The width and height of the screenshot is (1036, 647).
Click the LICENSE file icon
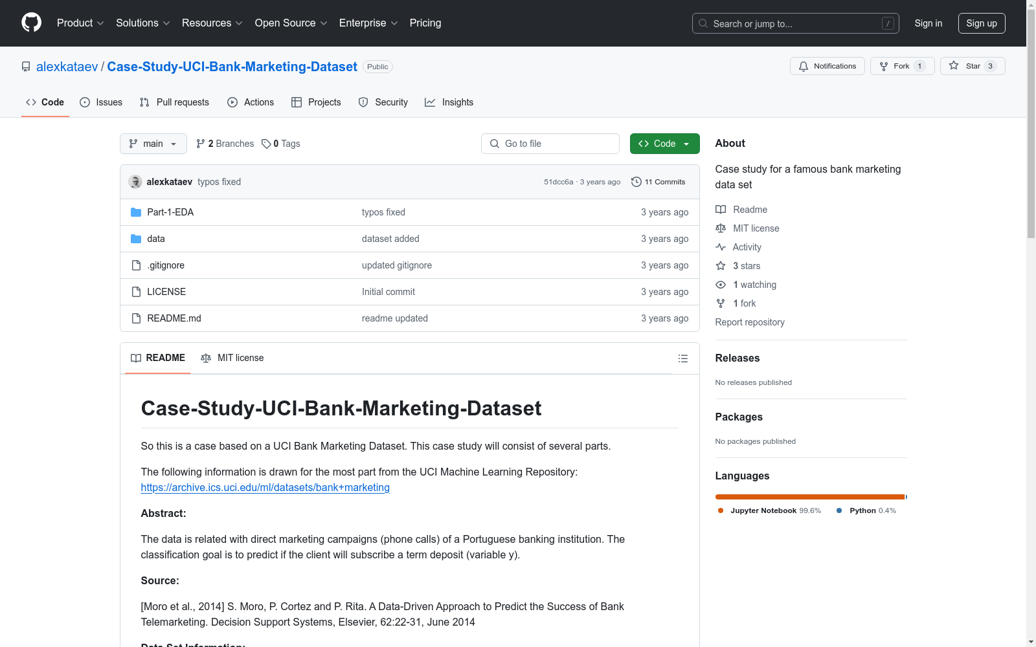pos(136,292)
